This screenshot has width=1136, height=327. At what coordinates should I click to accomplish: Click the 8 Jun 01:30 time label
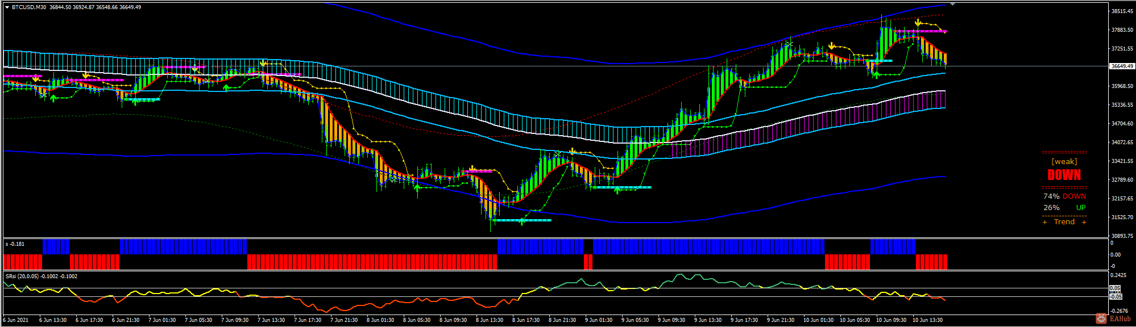380,320
